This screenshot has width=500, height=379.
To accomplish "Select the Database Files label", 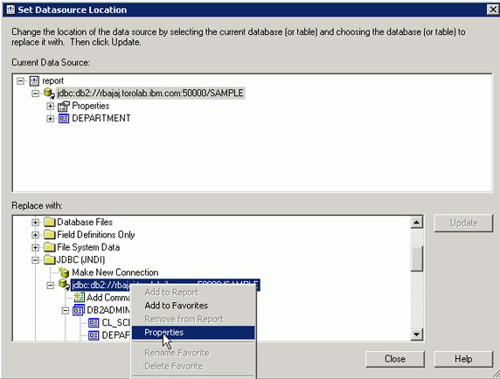I will [x=85, y=222].
